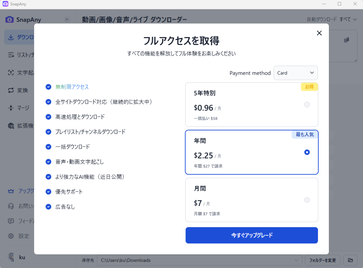Viewport: 363px width, 268px height.
Task: Select the 年間 plan radio button
Action: [307, 152]
